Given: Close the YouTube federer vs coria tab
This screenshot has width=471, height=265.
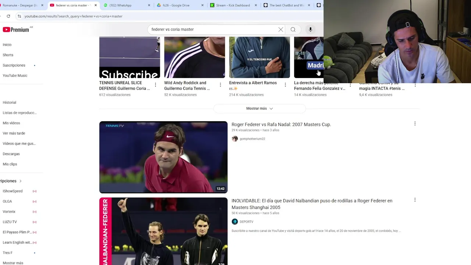Looking at the screenshot, I should point(95,5).
